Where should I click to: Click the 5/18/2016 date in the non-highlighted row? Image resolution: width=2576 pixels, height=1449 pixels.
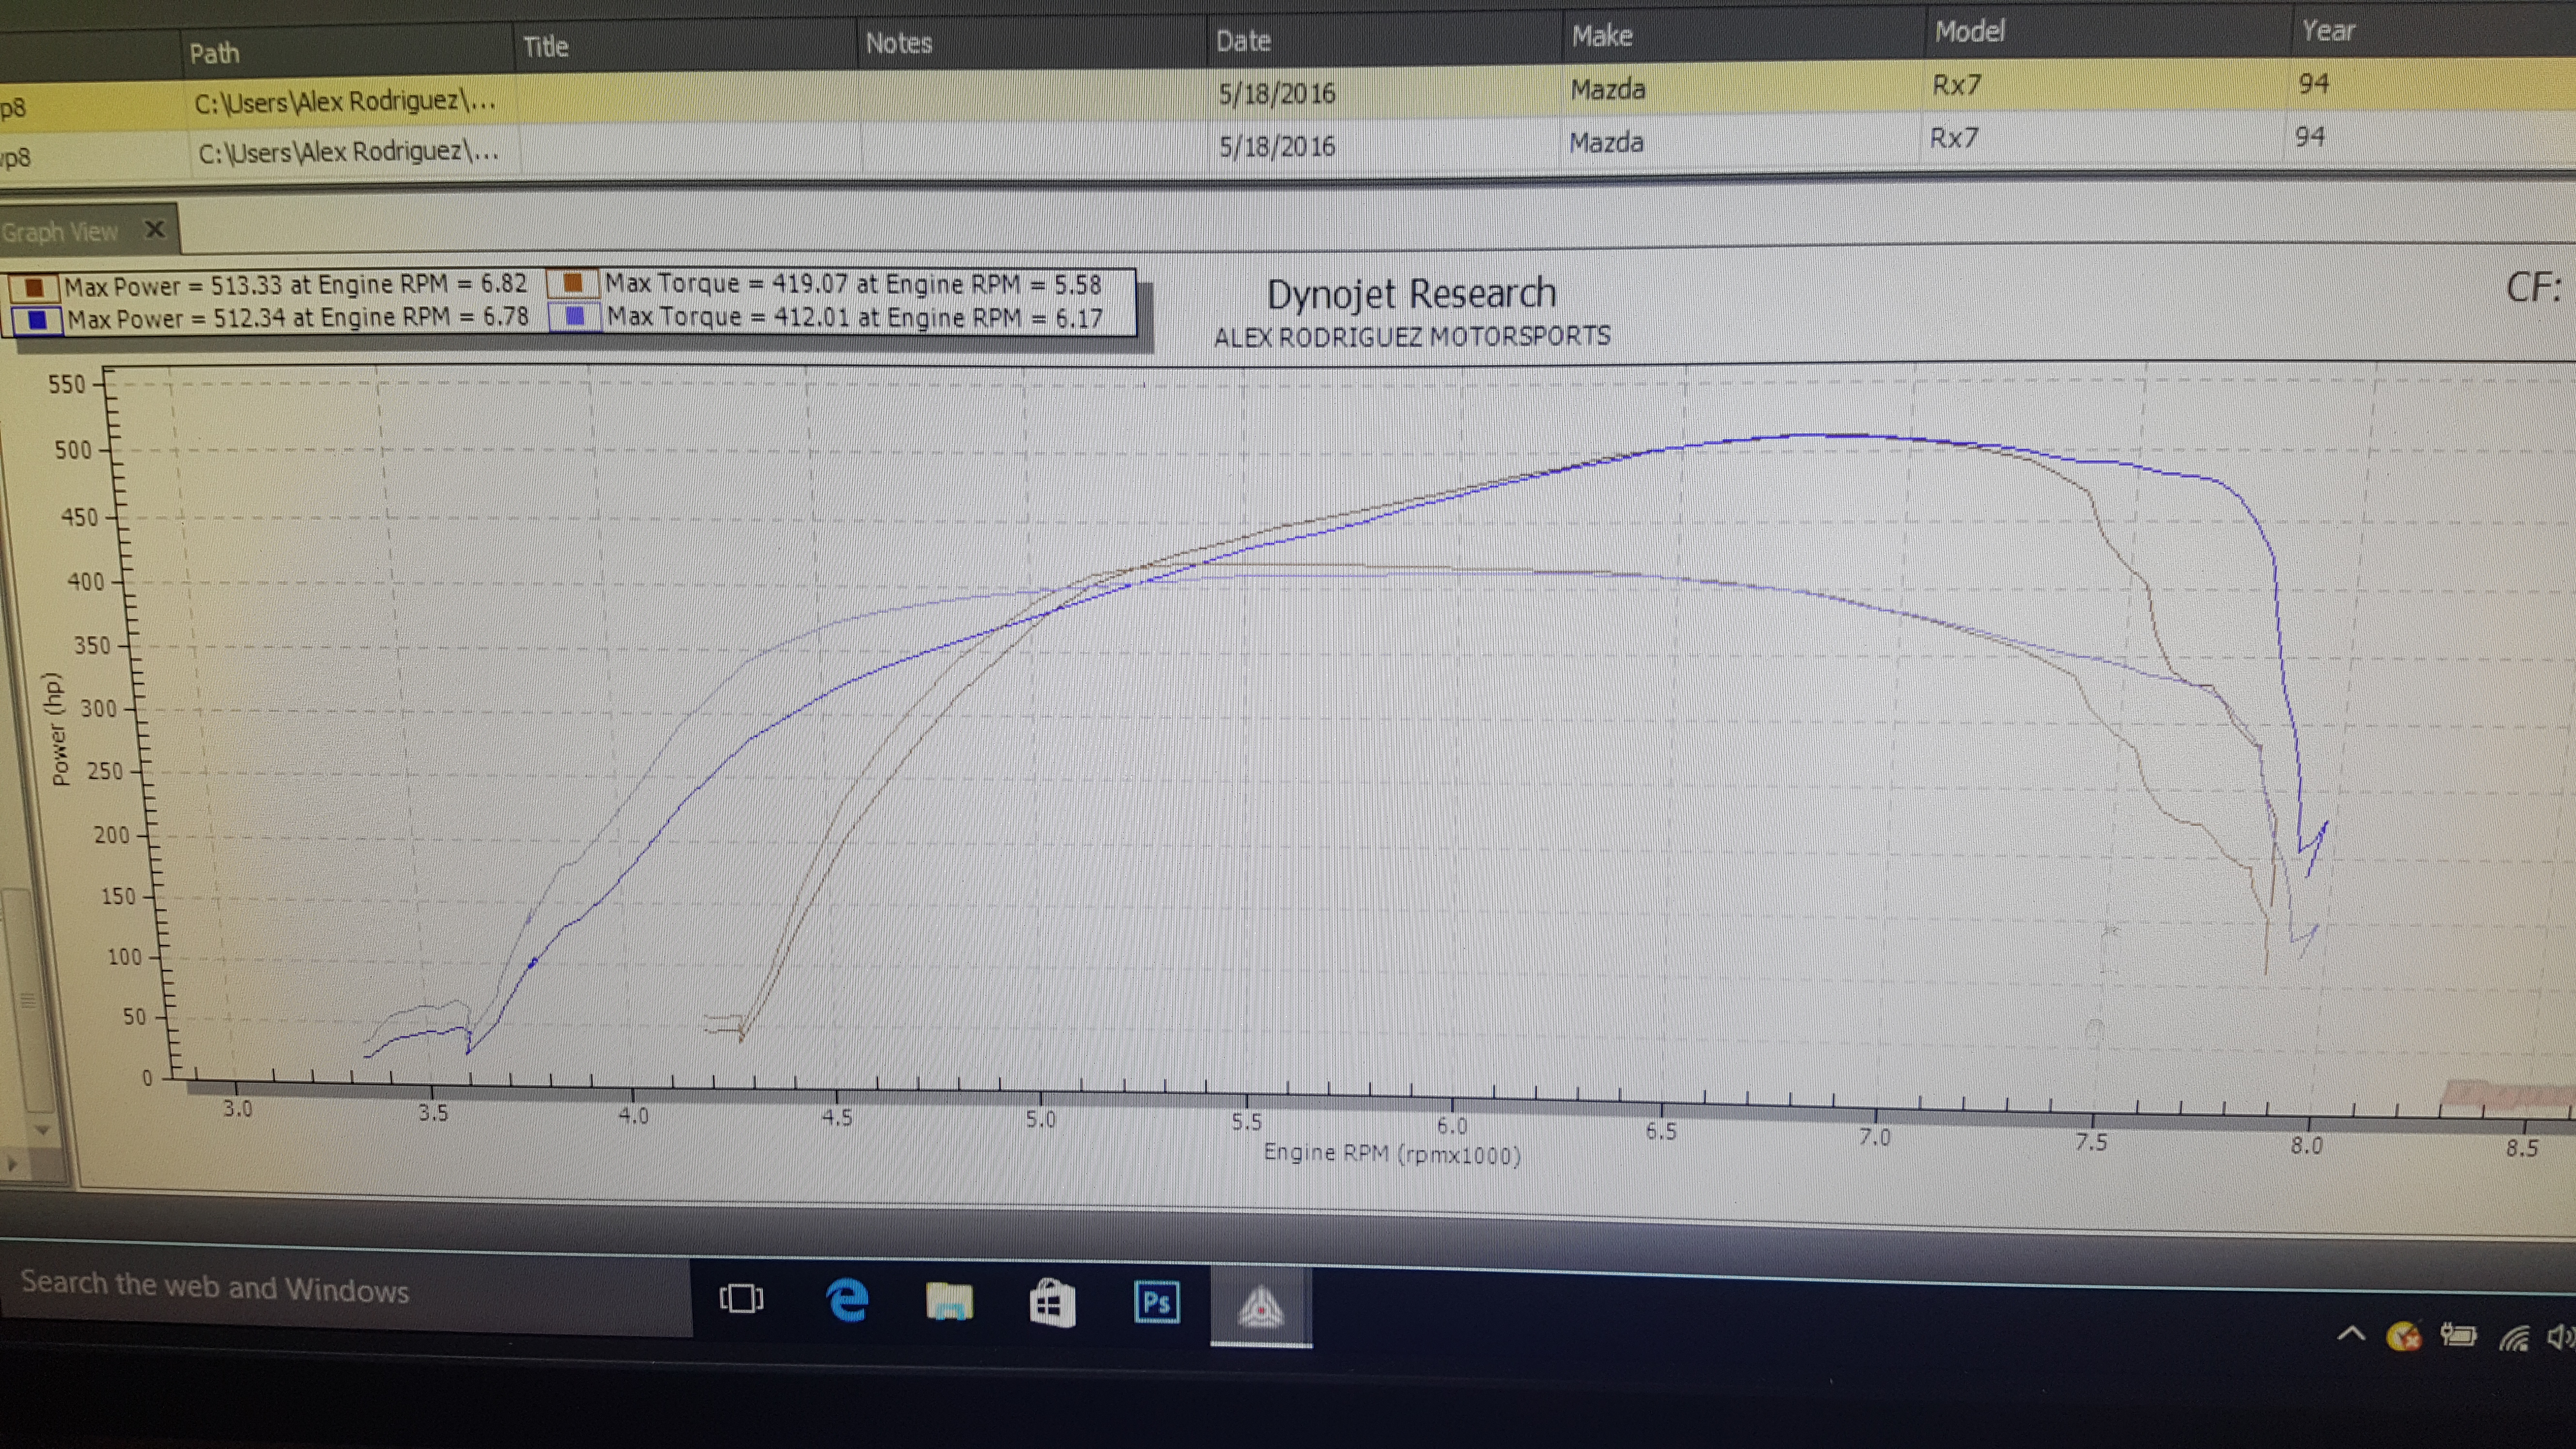click(x=1277, y=146)
